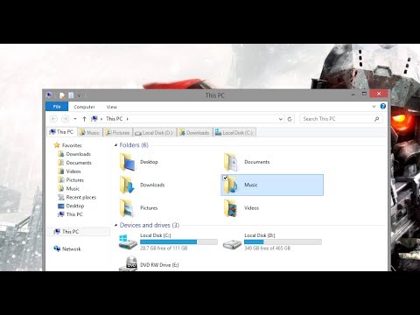Click the "Devices and drives (3)" group heading text
The height and width of the screenshot is (315, 420).
(150, 225)
